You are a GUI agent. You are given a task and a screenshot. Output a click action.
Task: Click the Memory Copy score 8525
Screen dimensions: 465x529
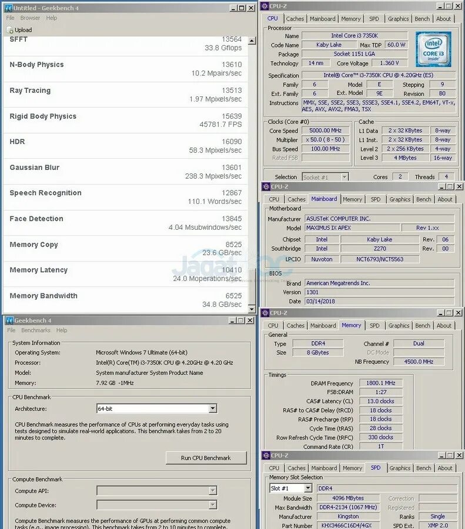pos(233,245)
